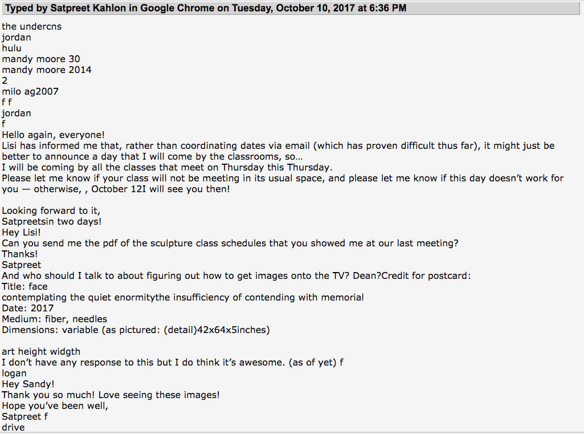Click the 'art height widgth' line
The image size is (584, 434).
41,351
